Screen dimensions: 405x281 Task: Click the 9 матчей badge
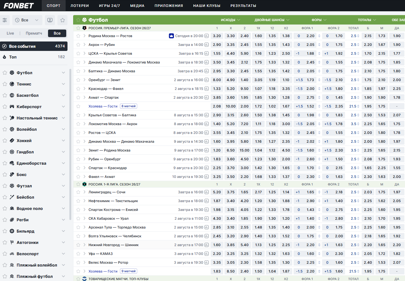(129, 271)
